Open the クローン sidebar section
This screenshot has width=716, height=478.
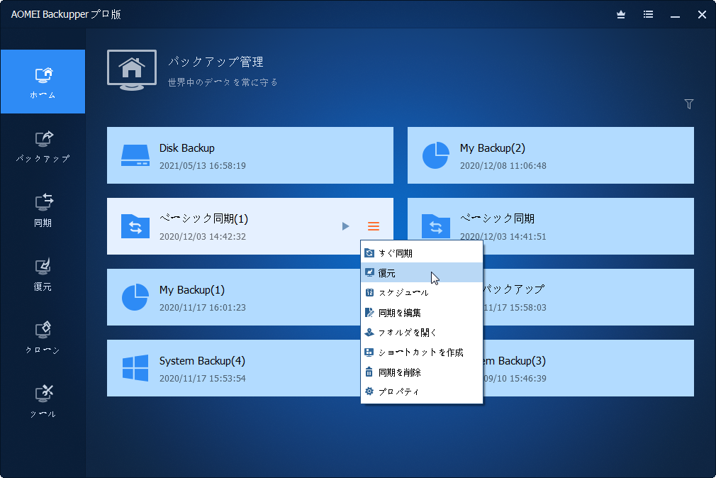(x=43, y=338)
